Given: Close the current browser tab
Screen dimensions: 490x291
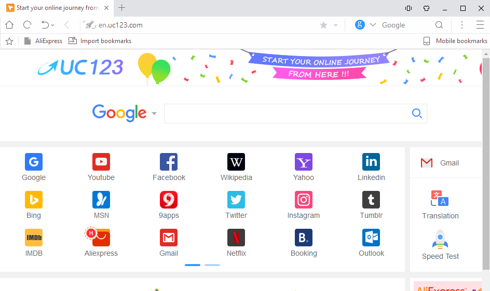Looking at the screenshot, I should pyautogui.click(x=106, y=8).
